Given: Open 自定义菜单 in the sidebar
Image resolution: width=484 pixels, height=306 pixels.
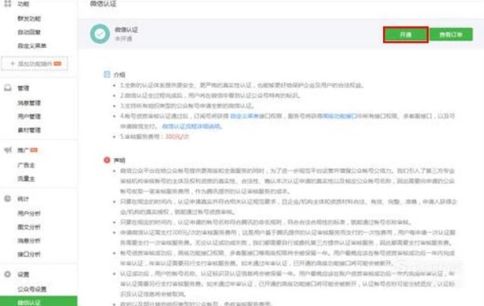Looking at the screenshot, I should click(x=32, y=46).
